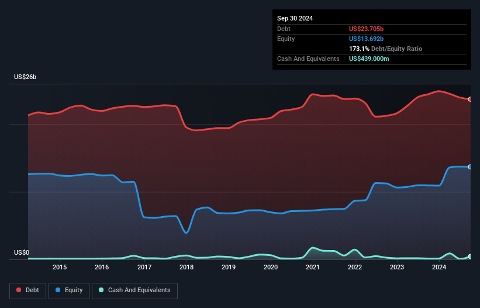Click the Debt label in tooltip
The height and width of the screenshot is (308, 480).
pos(284,29)
